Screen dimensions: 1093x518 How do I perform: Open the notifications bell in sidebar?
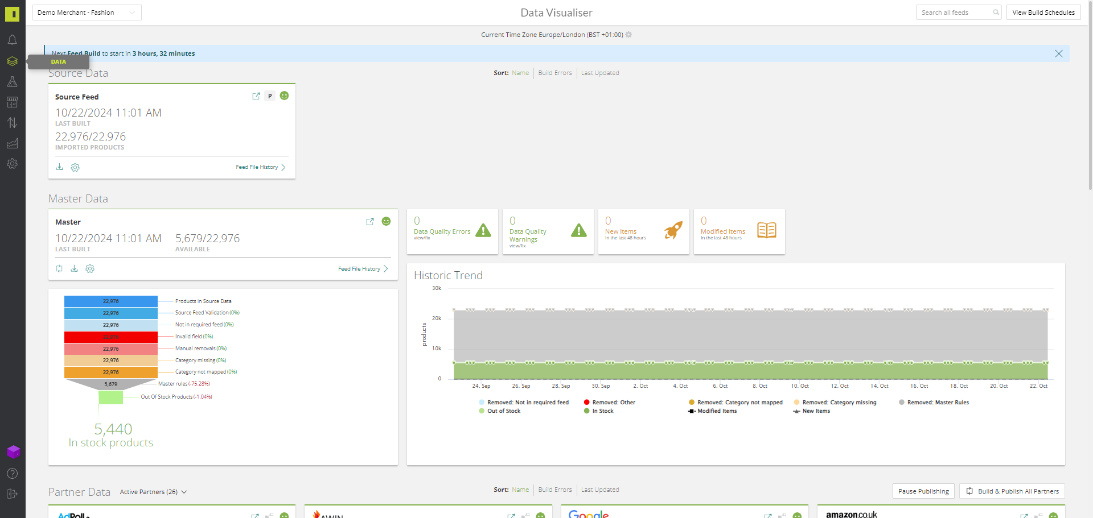[12, 40]
